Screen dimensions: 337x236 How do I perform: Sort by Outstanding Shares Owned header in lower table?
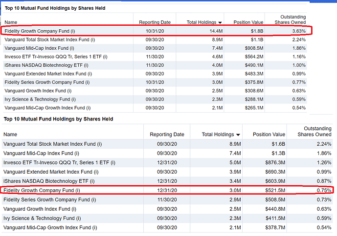tap(315, 131)
